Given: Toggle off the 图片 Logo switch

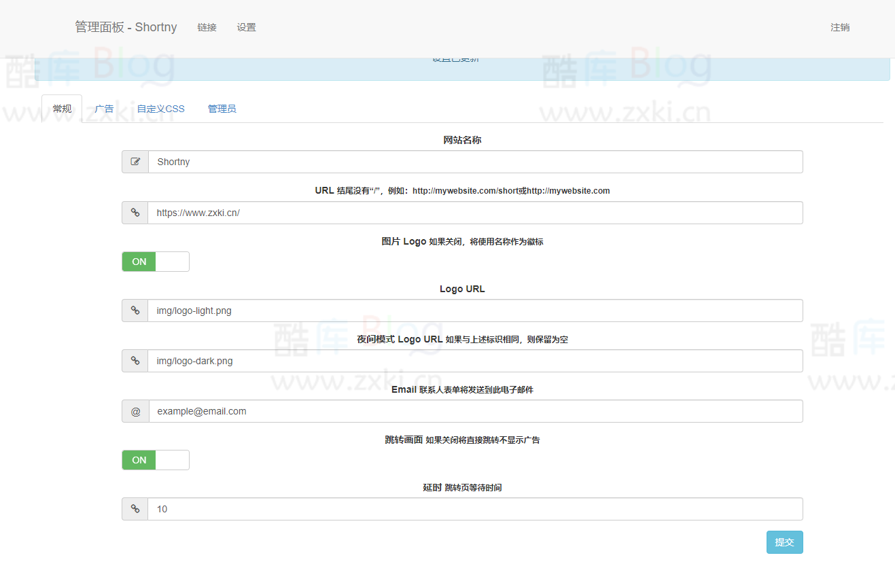Looking at the screenshot, I should tap(155, 262).
